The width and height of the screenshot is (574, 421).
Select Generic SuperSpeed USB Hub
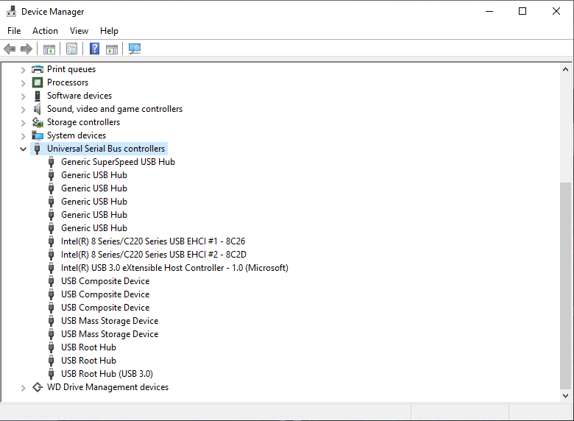coord(118,162)
